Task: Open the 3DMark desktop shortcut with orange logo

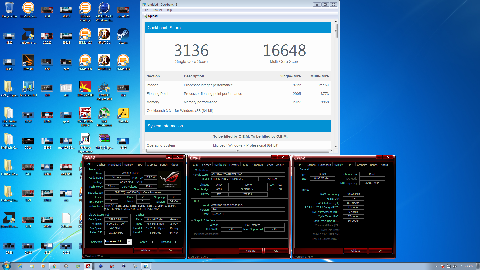Action: (28, 62)
